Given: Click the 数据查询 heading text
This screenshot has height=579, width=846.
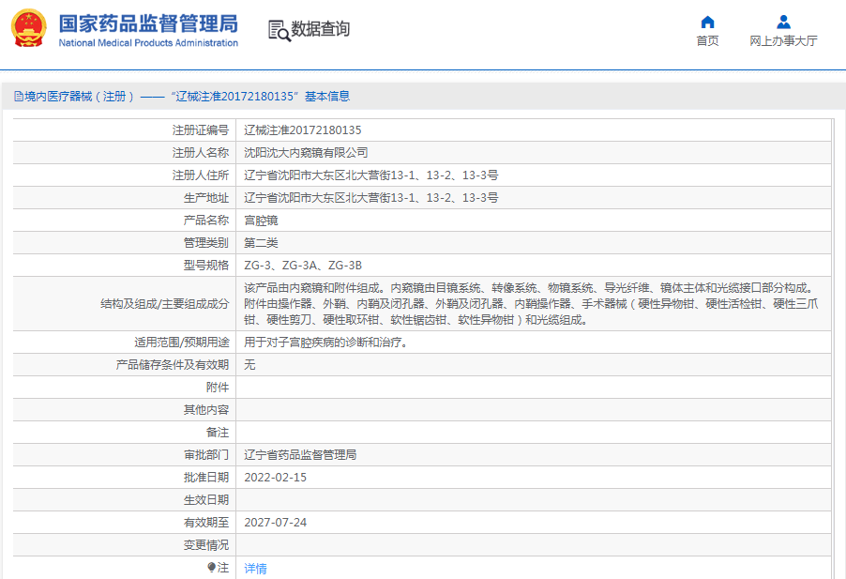Looking at the screenshot, I should point(320,30).
